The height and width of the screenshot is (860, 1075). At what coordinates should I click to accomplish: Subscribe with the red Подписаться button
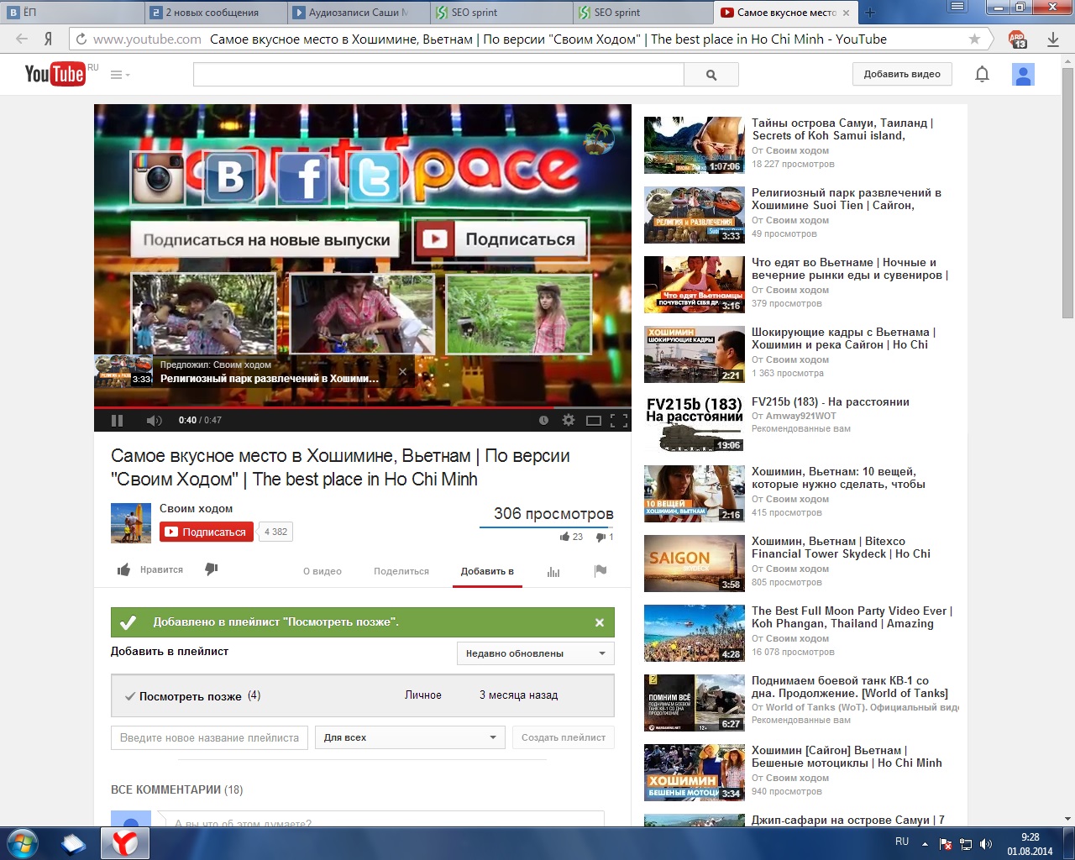coord(207,532)
